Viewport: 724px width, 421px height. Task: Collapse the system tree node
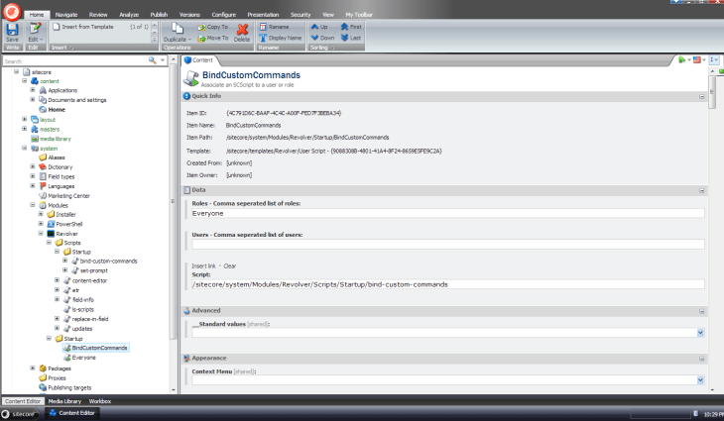click(x=25, y=148)
